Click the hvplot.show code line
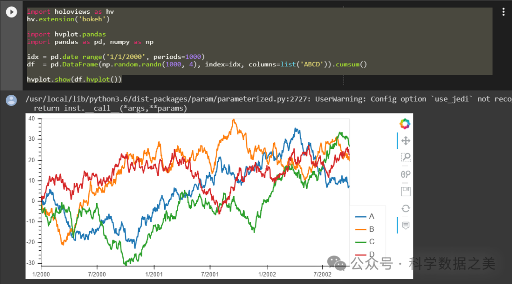 74,79
